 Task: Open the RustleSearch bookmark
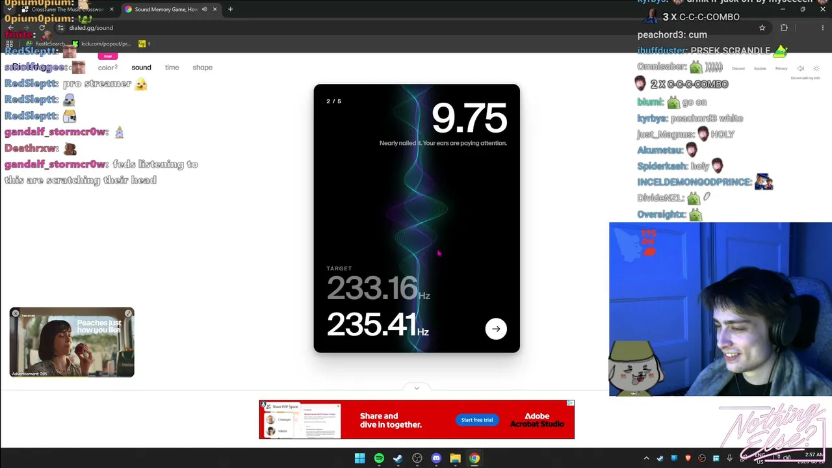tap(45, 44)
